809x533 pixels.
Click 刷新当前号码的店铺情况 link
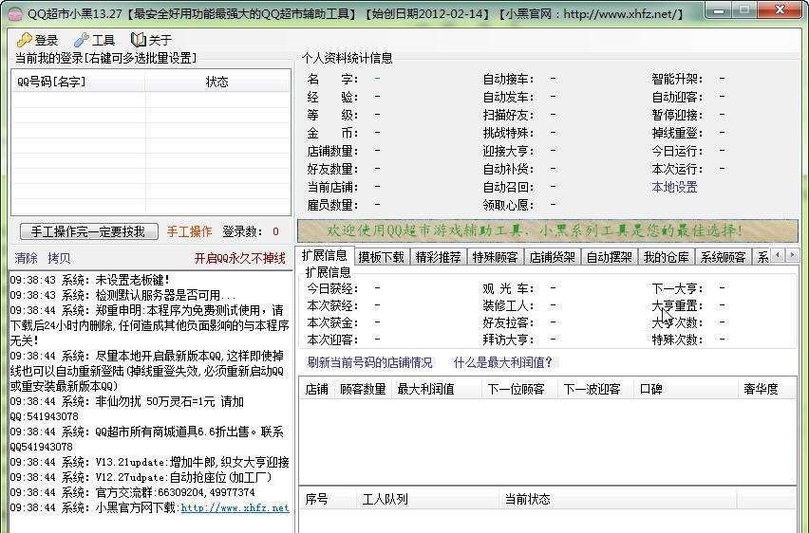[369, 362]
